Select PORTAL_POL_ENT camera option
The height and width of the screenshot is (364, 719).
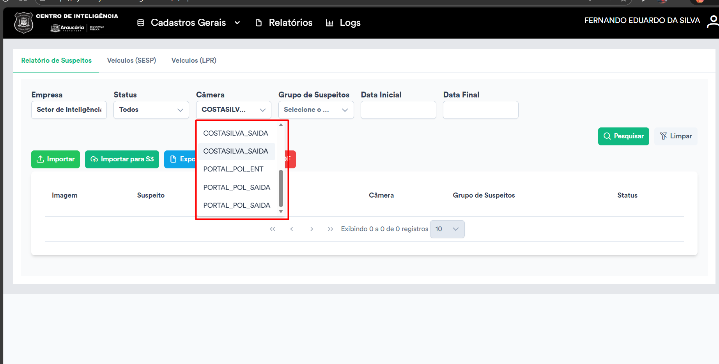point(233,169)
